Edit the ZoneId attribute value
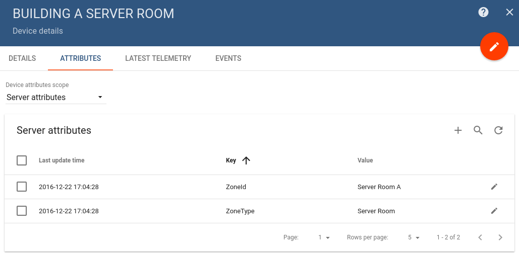This screenshot has width=519, height=254. click(x=494, y=187)
